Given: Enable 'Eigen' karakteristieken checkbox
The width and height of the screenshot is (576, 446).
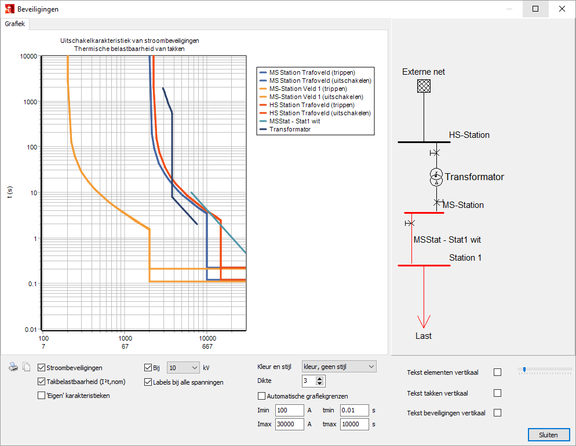Looking at the screenshot, I should [x=42, y=396].
